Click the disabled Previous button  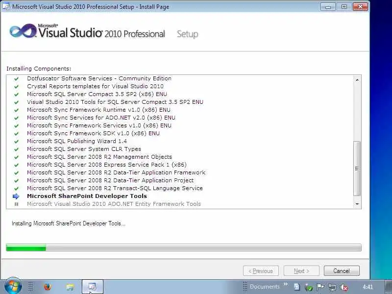click(261, 271)
